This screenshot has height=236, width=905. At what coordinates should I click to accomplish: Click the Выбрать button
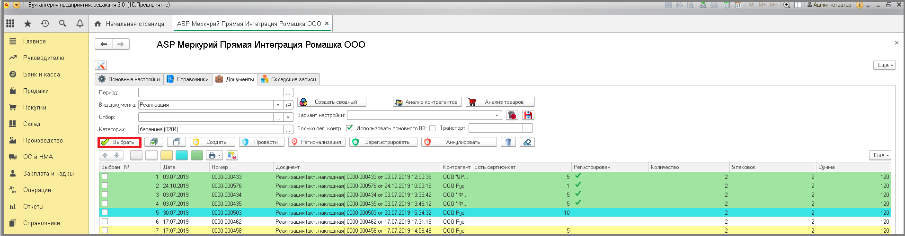pyautogui.click(x=119, y=142)
